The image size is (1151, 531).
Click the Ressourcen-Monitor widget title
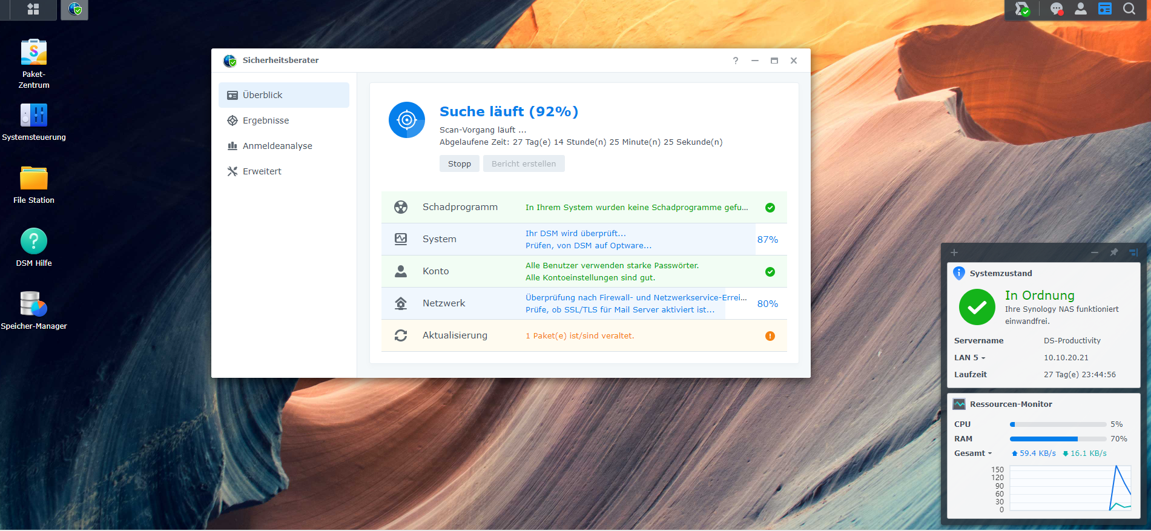[x=1011, y=404]
